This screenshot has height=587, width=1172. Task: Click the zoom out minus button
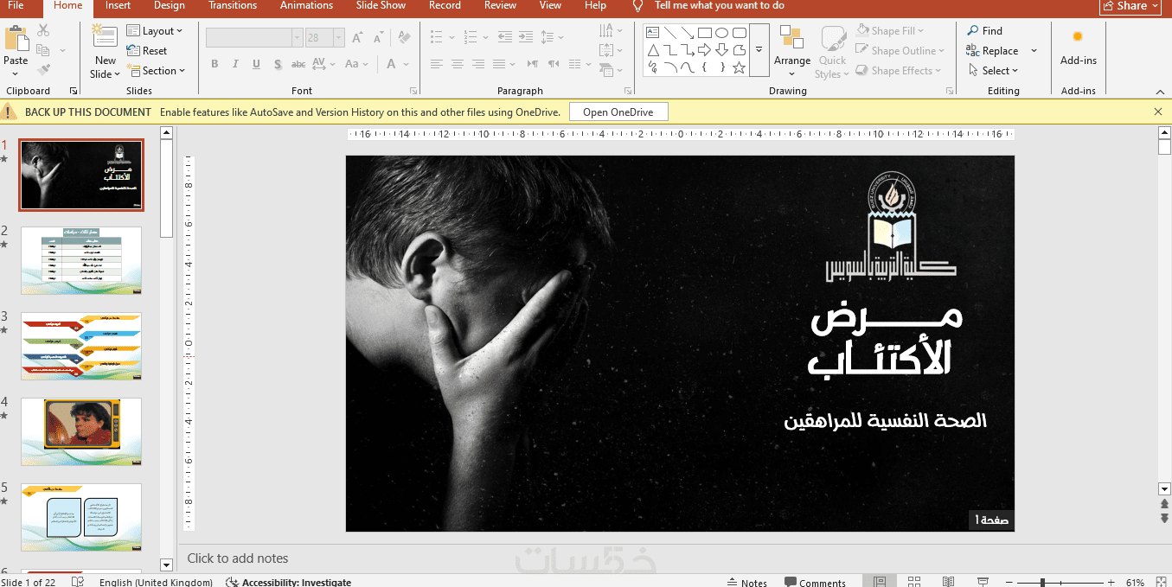1009,583
